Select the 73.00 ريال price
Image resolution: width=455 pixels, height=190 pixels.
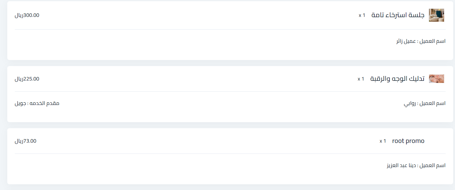25,141
